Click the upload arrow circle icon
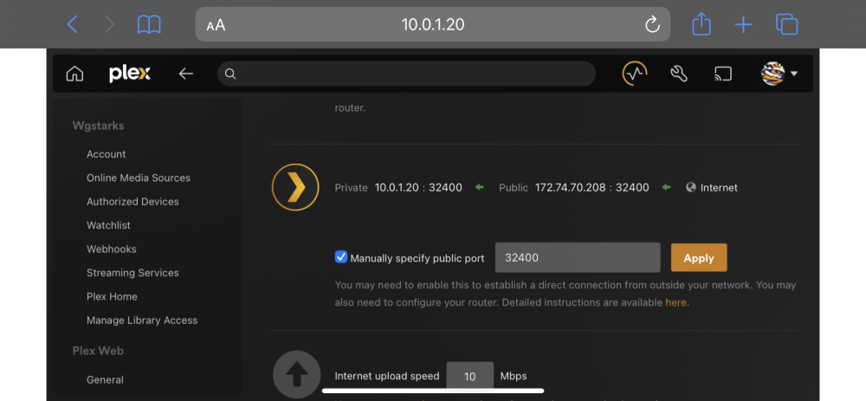The width and height of the screenshot is (866, 401). pos(296,374)
